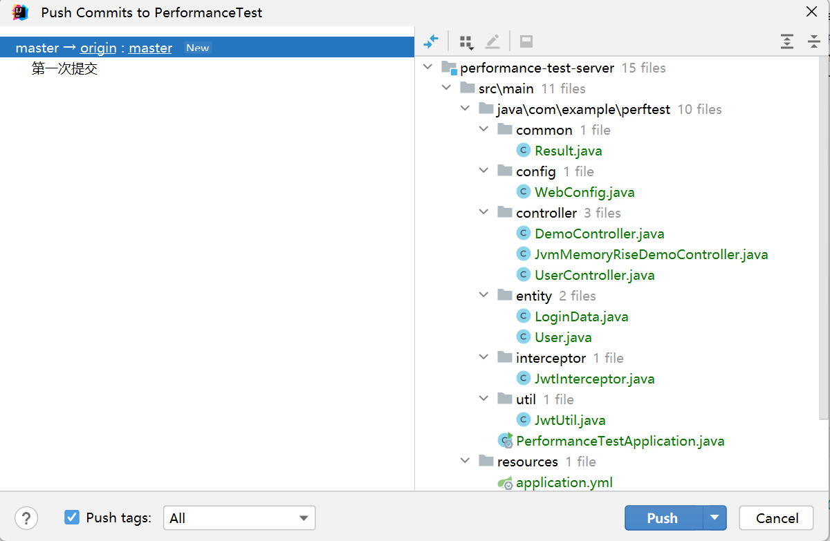Click the Push button

pos(663,518)
